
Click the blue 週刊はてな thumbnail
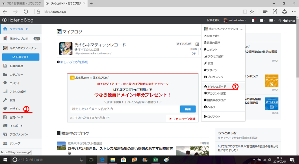[272, 104]
